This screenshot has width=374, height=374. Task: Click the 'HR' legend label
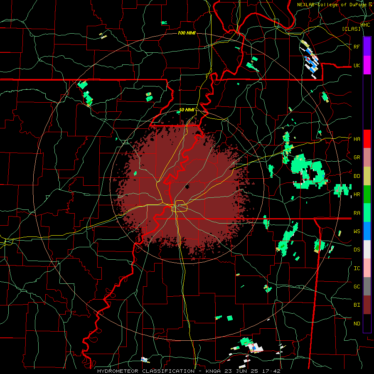357,194
